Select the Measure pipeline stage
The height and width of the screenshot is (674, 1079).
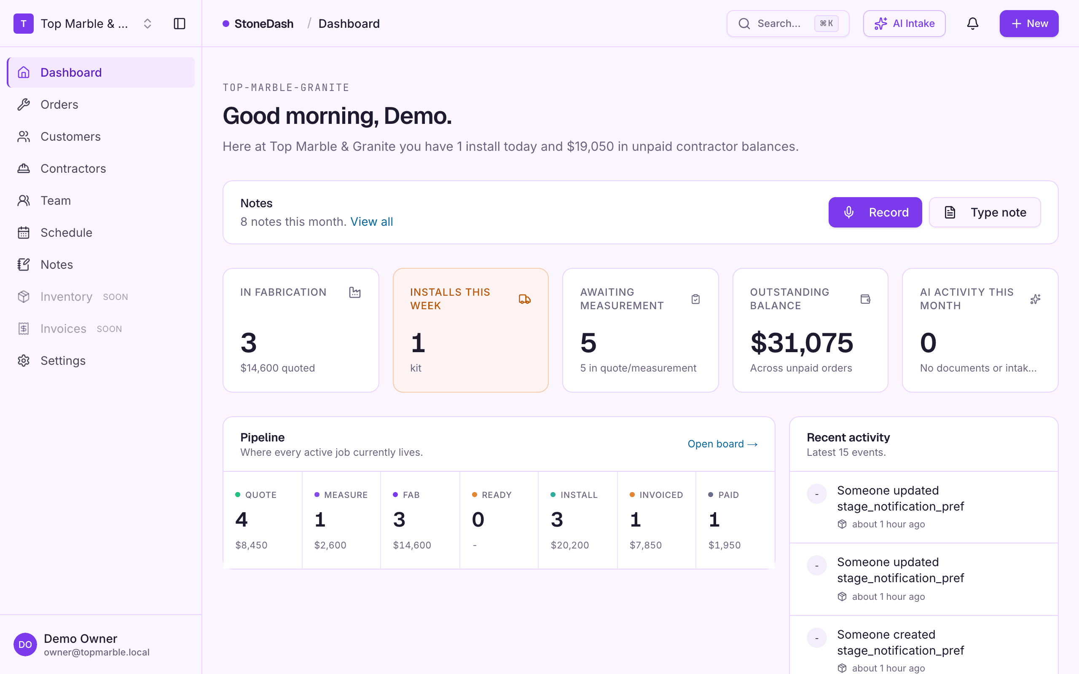coord(341,520)
